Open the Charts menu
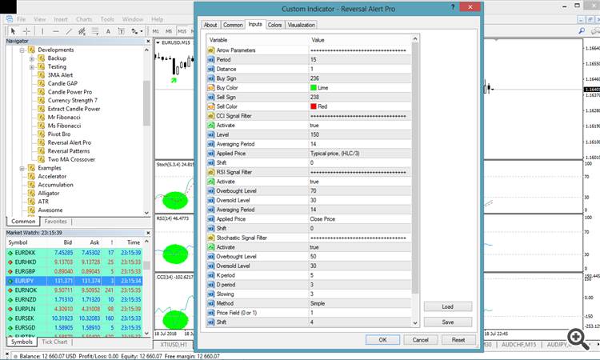 84,19
